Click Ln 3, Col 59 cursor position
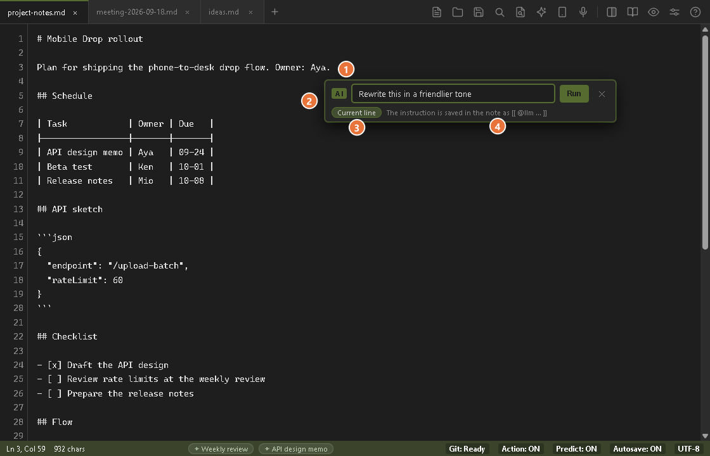The width and height of the screenshot is (710, 456). point(26,449)
